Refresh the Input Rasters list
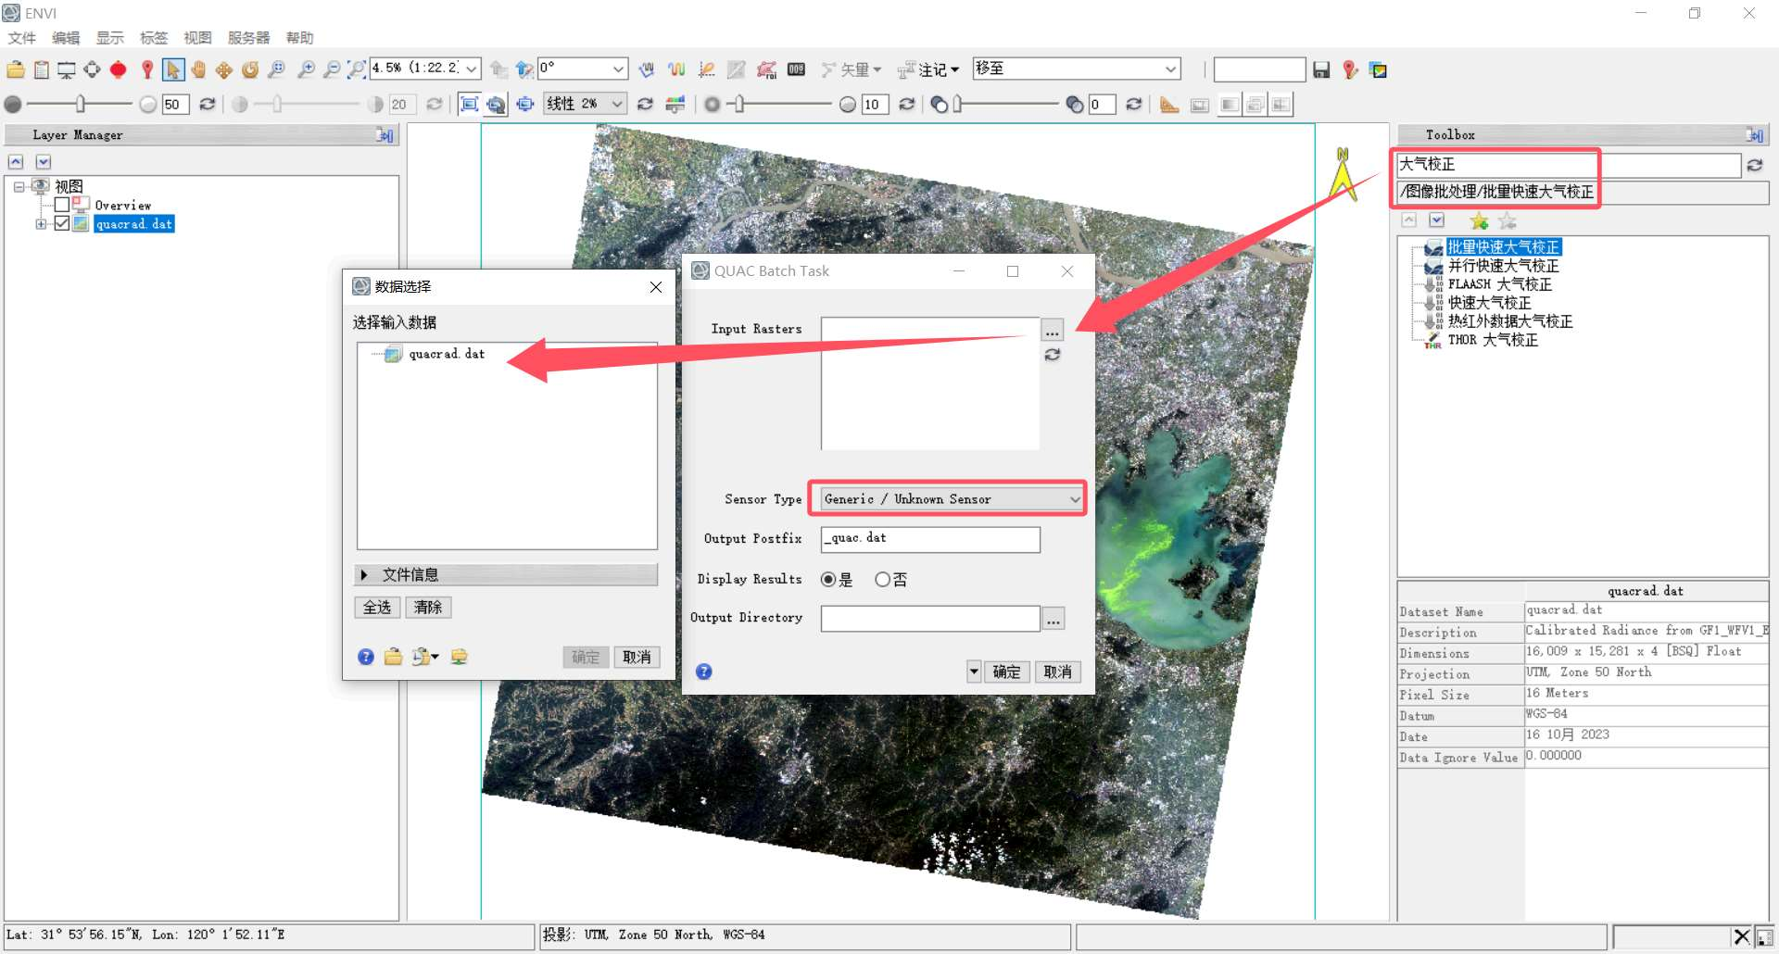 coord(1053,356)
